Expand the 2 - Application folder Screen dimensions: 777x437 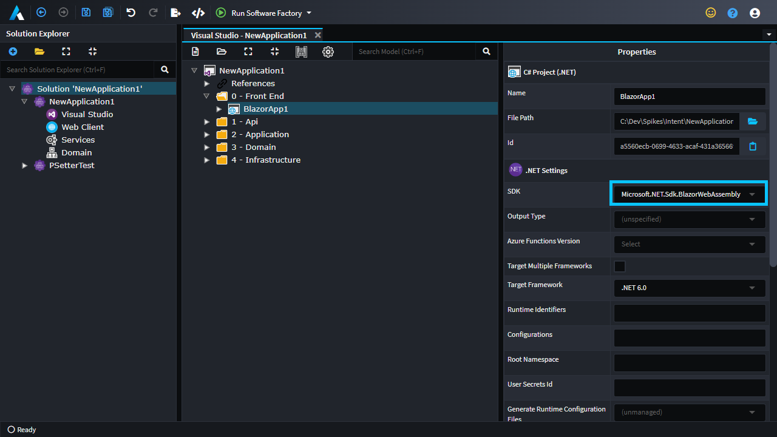(206, 134)
